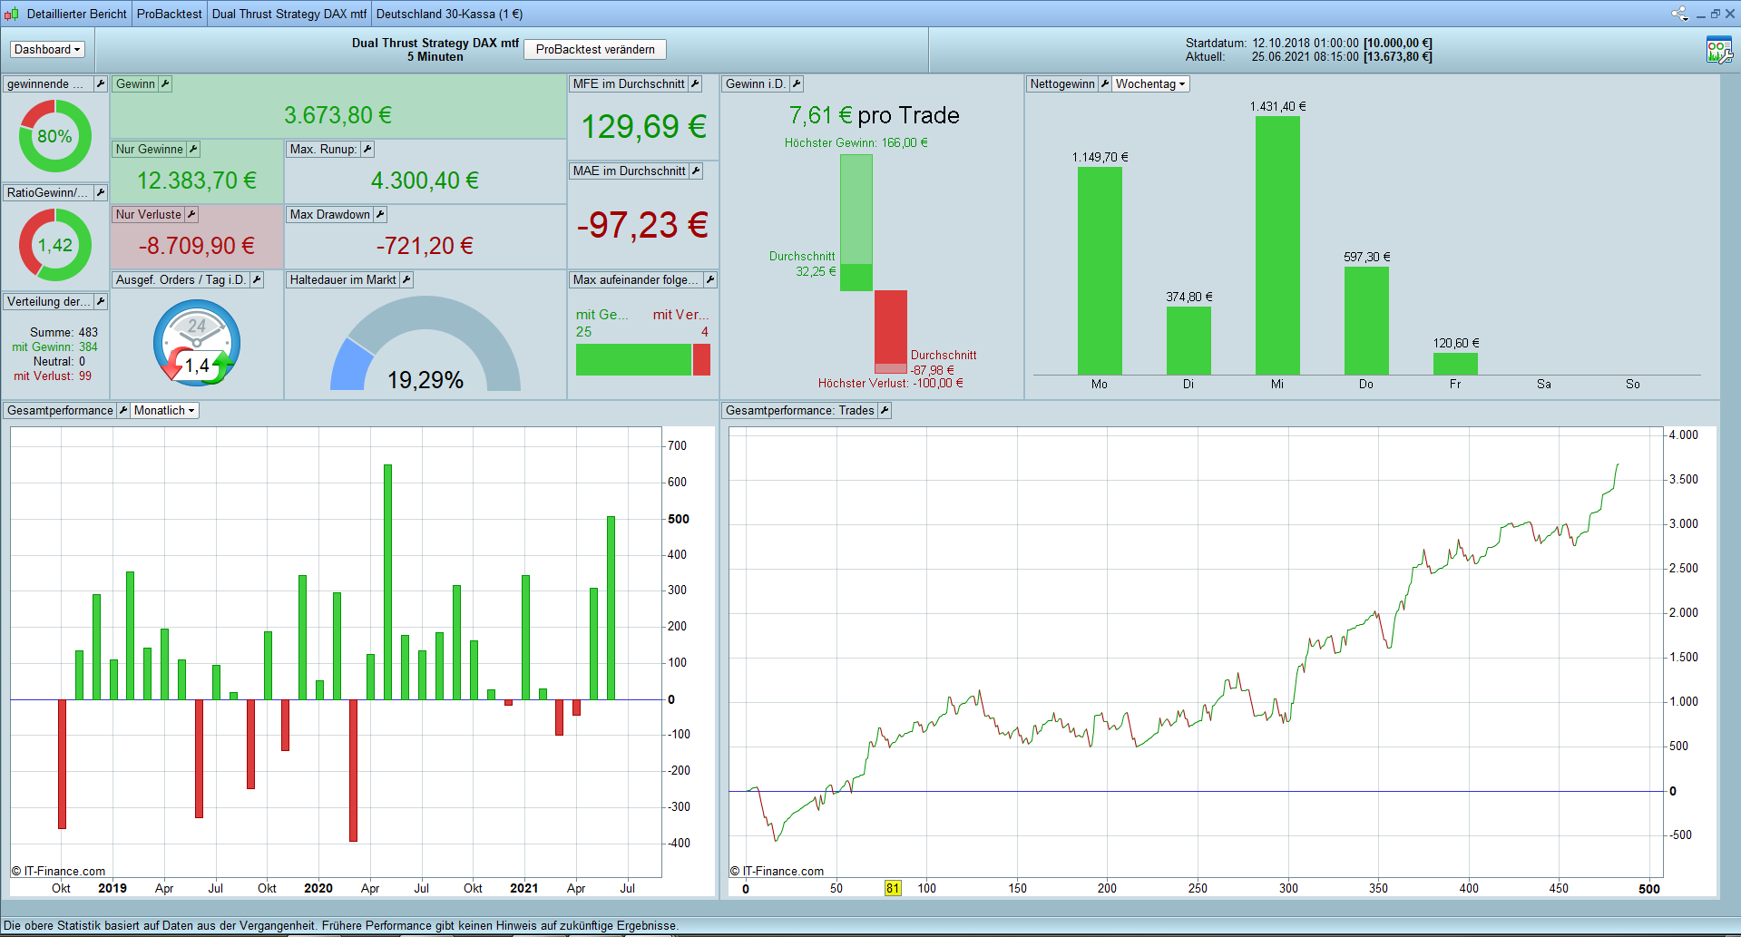Click the Thursday bar labeled 597,30 €
Viewport: 1741px width, 937px height.
click(1366, 321)
